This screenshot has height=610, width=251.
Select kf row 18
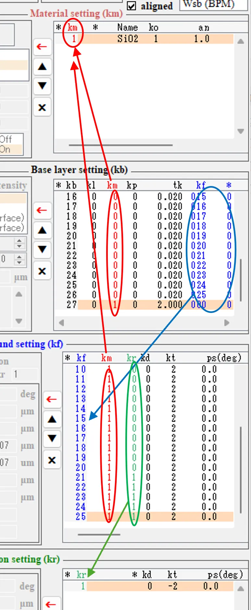click(149, 448)
